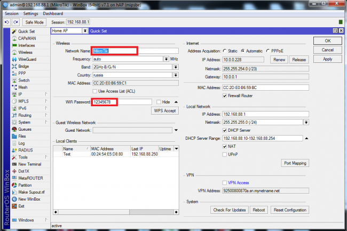Open the Country dropdown
This screenshot has width=347, height=231.
(x=176, y=75)
